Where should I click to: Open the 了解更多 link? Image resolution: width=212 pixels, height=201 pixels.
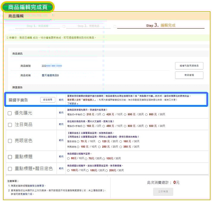pos(73,103)
